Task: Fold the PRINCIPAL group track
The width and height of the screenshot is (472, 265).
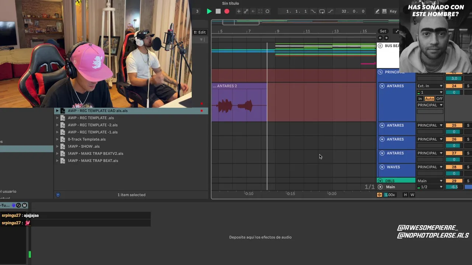Action: pyautogui.click(x=380, y=72)
